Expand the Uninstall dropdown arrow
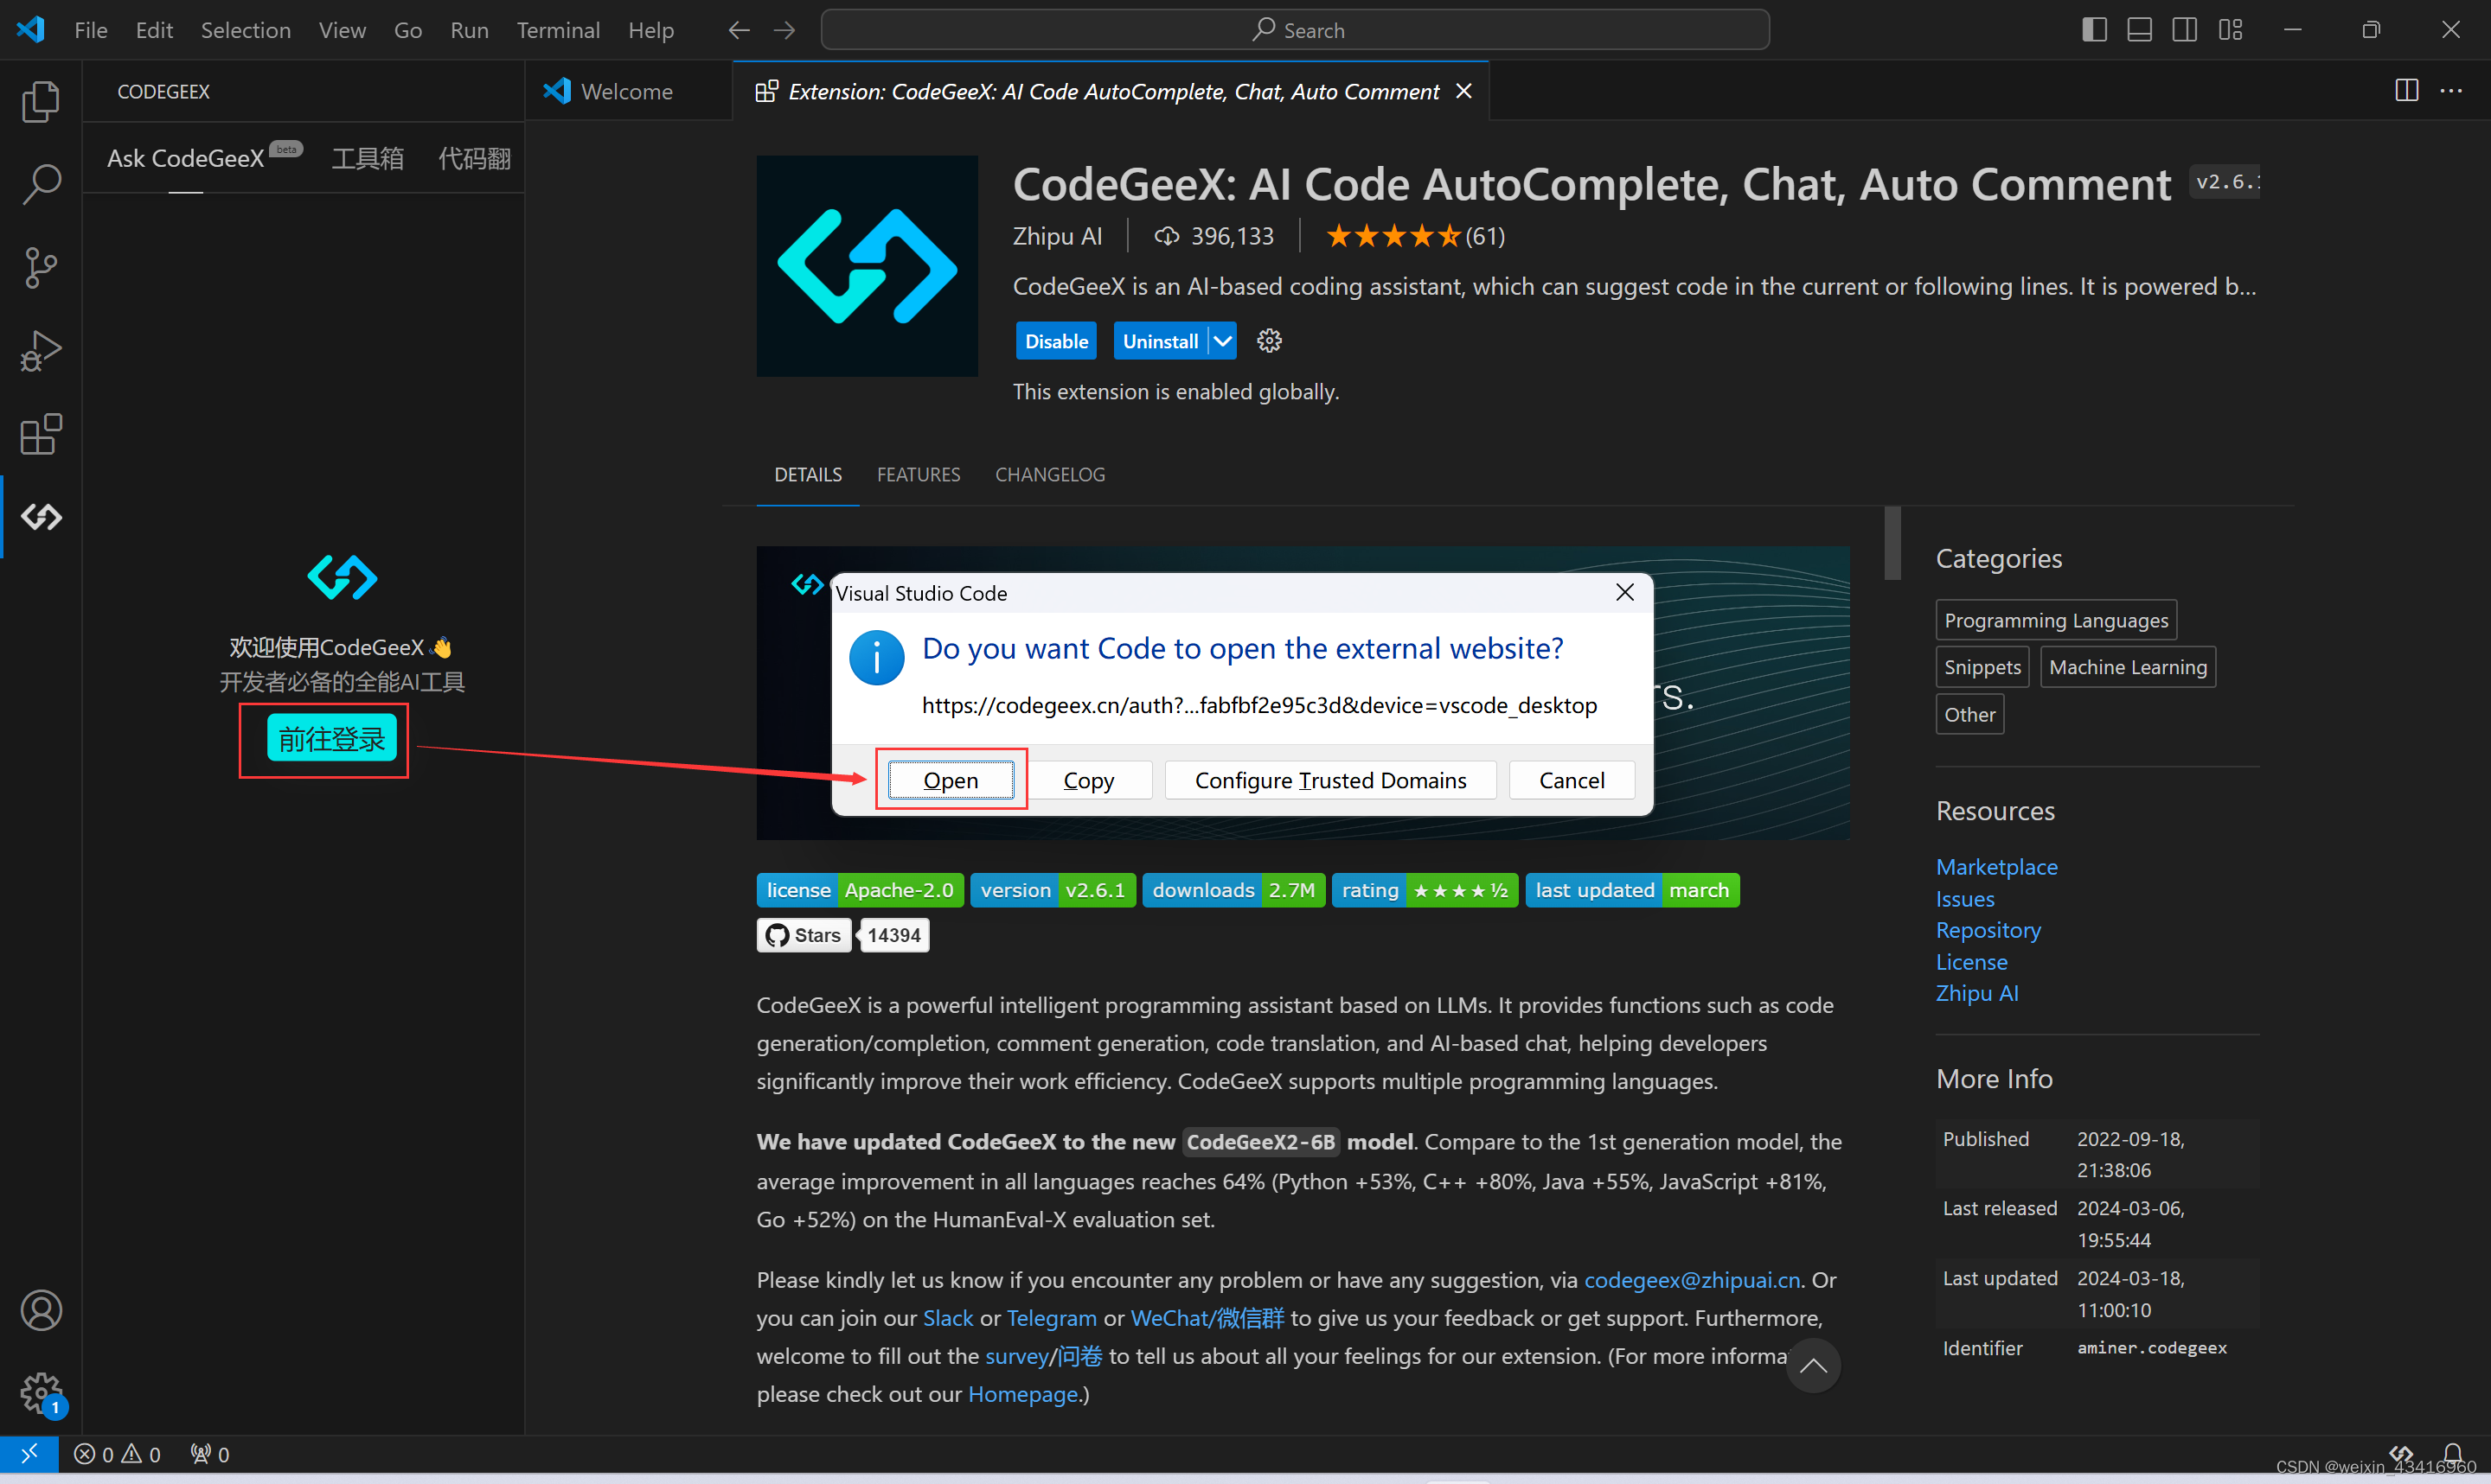Screen dimensions: 2491x1484 (x=1222, y=341)
